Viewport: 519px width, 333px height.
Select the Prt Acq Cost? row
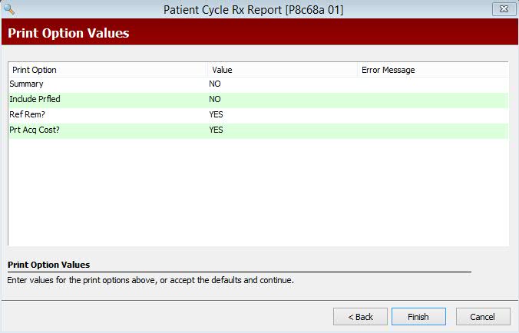258,130
